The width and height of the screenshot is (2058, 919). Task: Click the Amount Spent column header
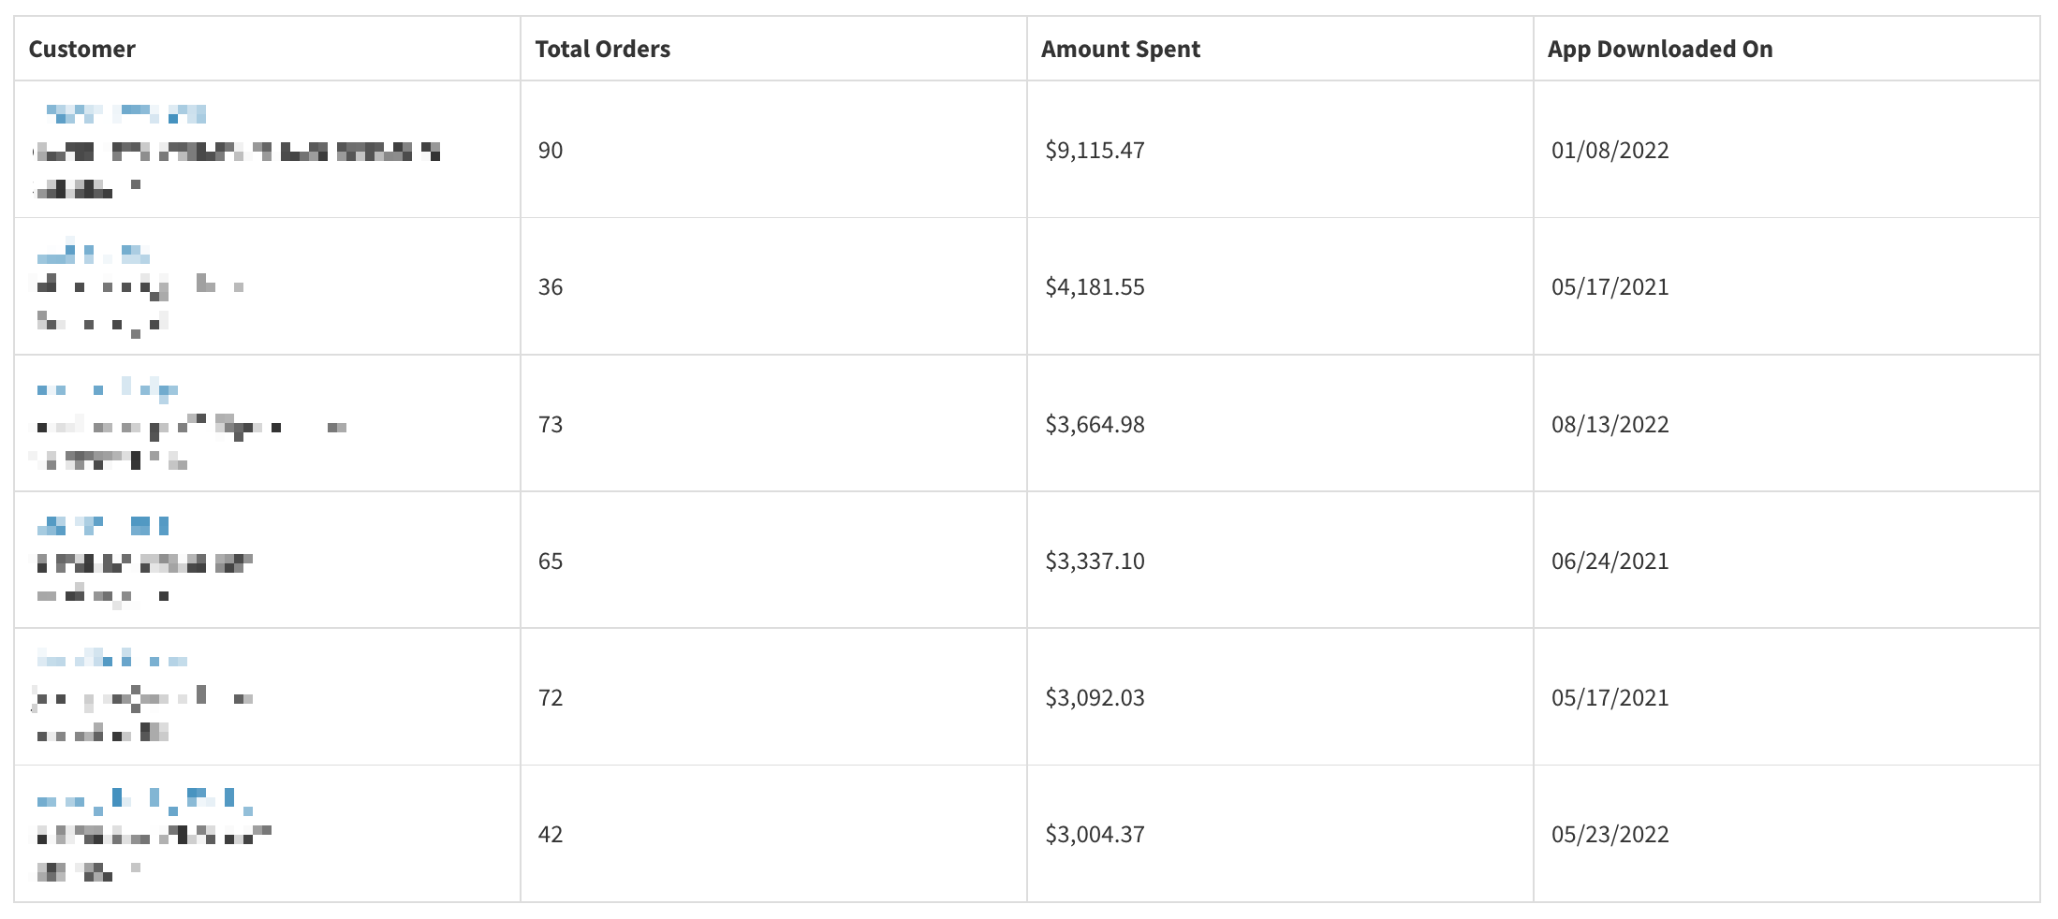[x=1120, y=49]
